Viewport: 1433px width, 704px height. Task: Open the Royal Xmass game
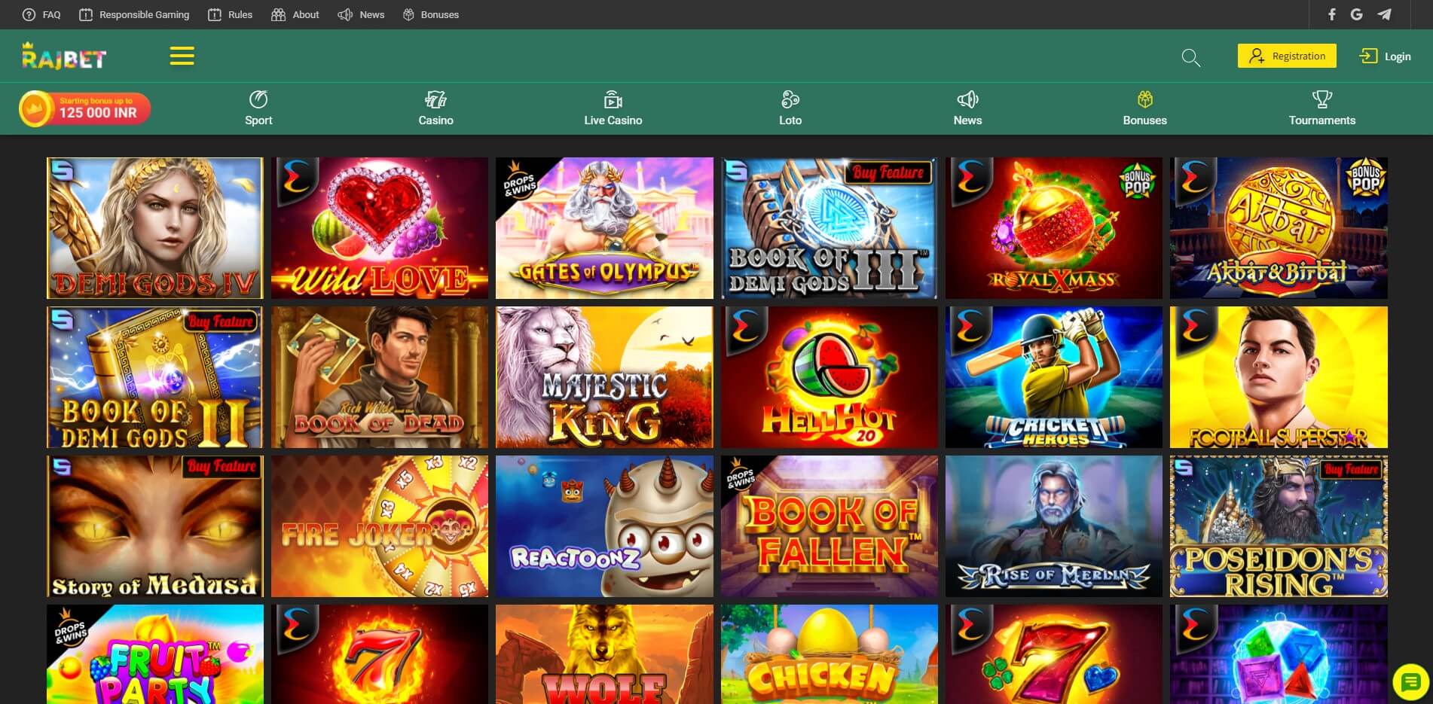pyautogui.click(x=1054, y=228)
